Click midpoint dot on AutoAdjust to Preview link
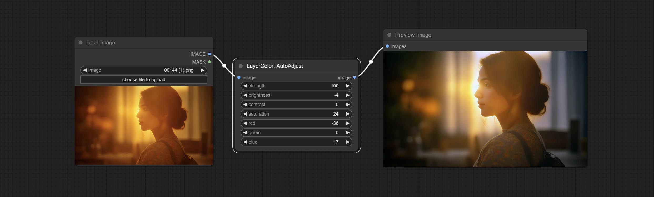 pyautogui.click(x=371, y=62)
